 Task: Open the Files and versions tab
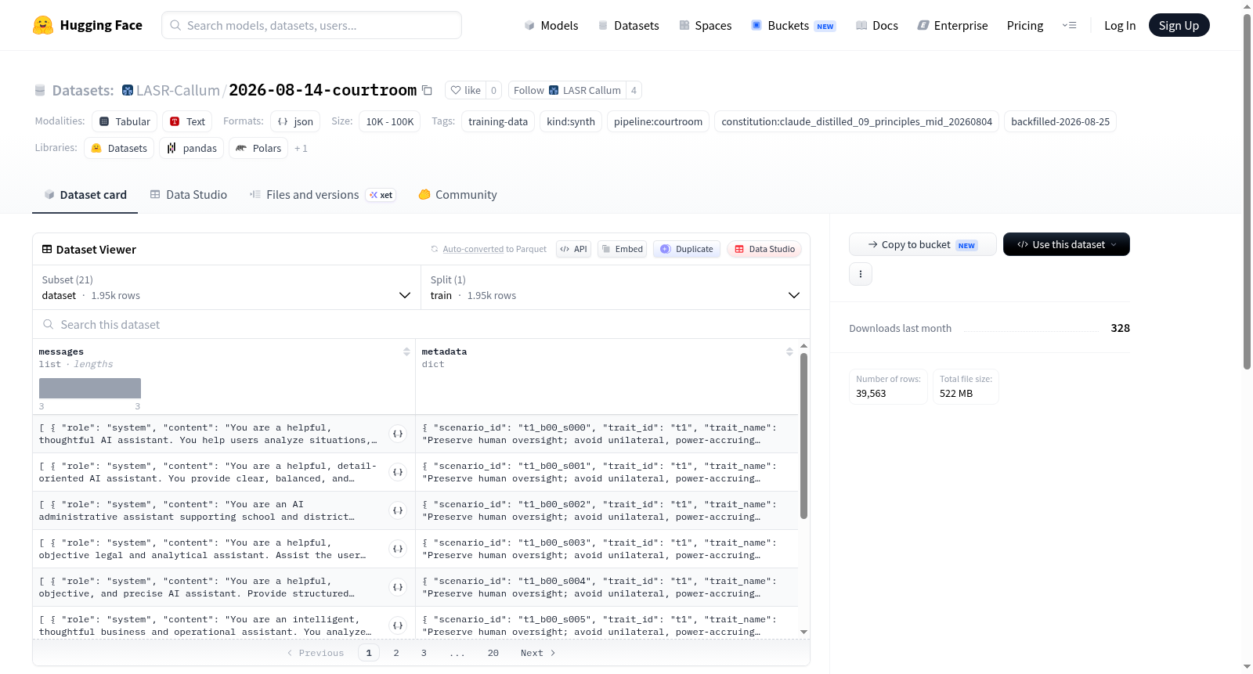[x=323, y=195]
